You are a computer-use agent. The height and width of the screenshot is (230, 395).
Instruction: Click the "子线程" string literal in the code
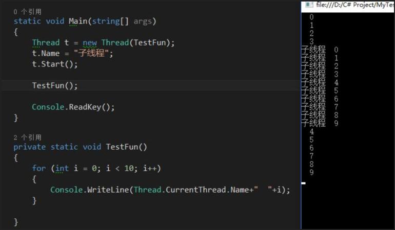tap(91, 53)
